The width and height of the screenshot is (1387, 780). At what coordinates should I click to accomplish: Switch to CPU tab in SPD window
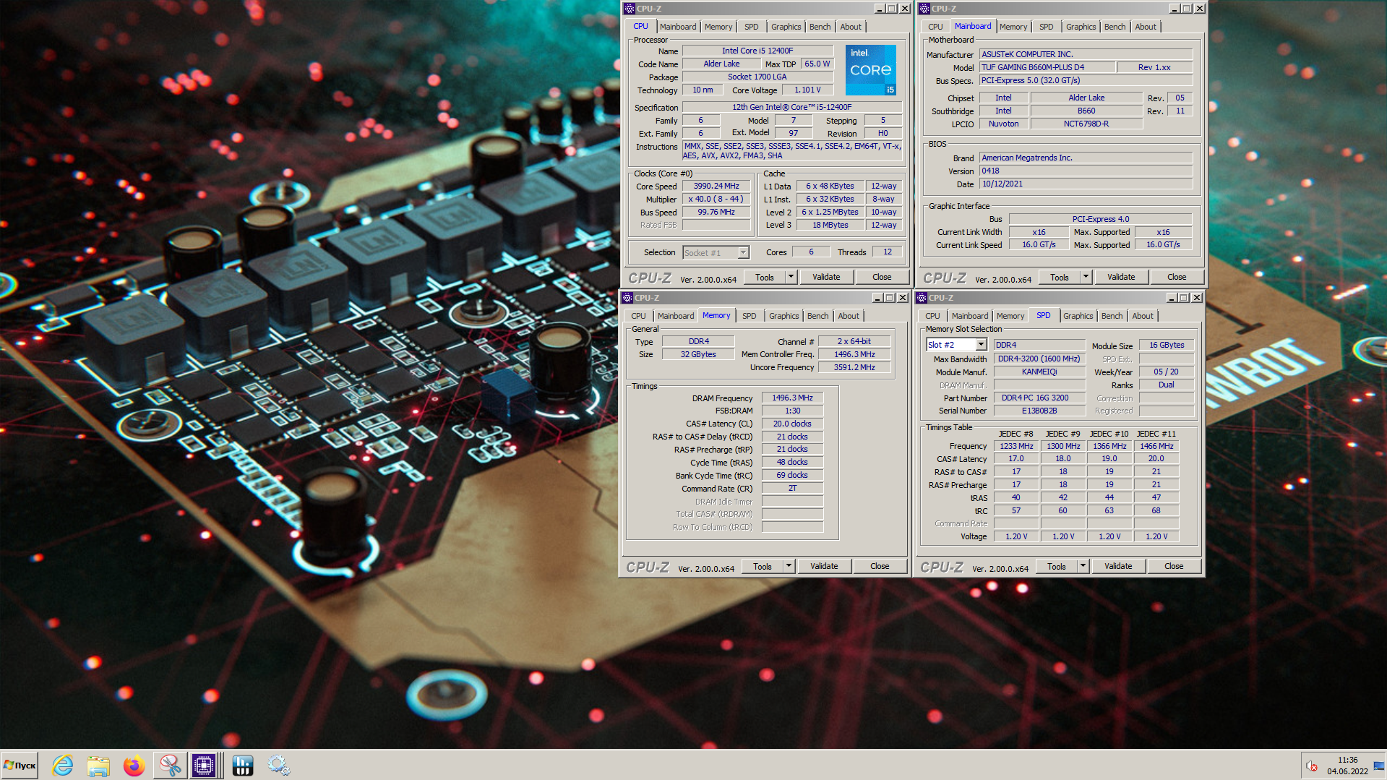[x=932, y=316]
